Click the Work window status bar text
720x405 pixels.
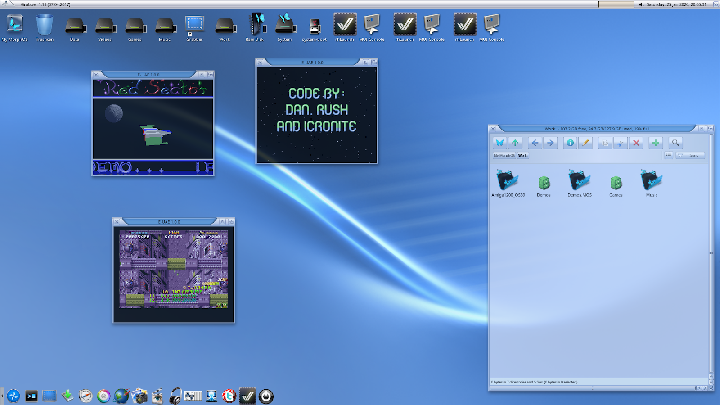click(535, 382)
